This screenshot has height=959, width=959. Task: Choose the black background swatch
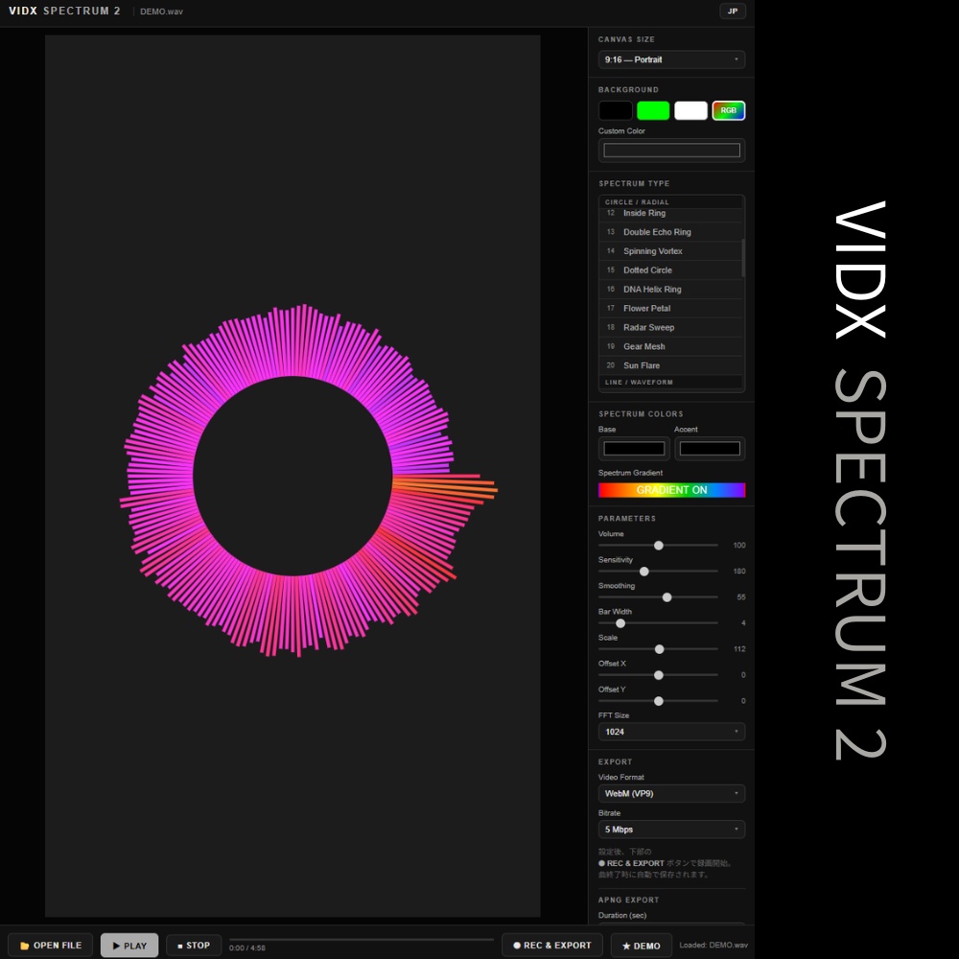pos(616,110)
